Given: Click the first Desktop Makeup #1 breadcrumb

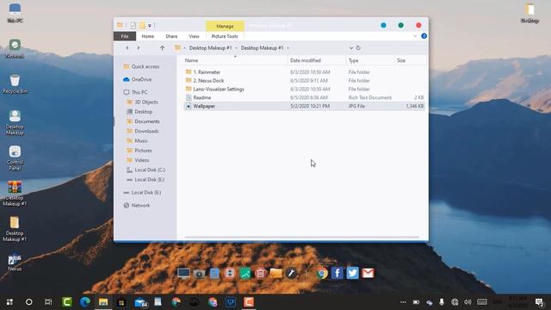Looking at the screenshot, I should click(210, 48).
